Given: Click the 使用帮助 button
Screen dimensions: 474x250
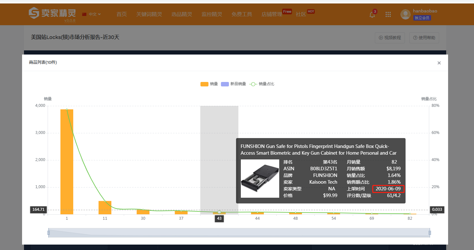Looking at the screenshot, I should pyautogui.click(x=424, y=38).
